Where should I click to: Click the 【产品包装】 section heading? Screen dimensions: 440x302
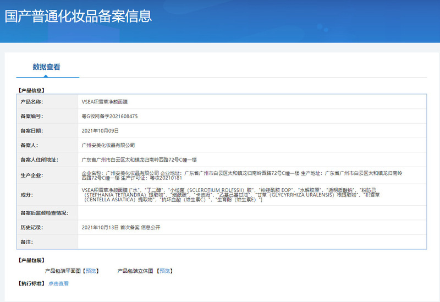pos(31,260)
